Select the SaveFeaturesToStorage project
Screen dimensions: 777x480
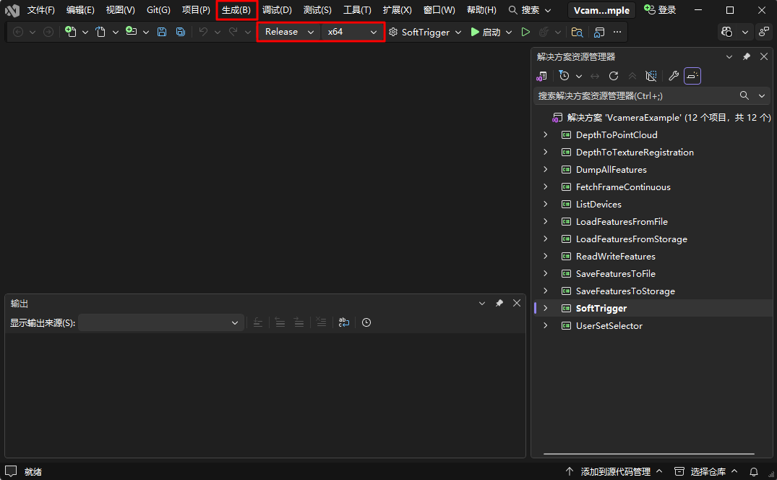click(x=625, y=291)
